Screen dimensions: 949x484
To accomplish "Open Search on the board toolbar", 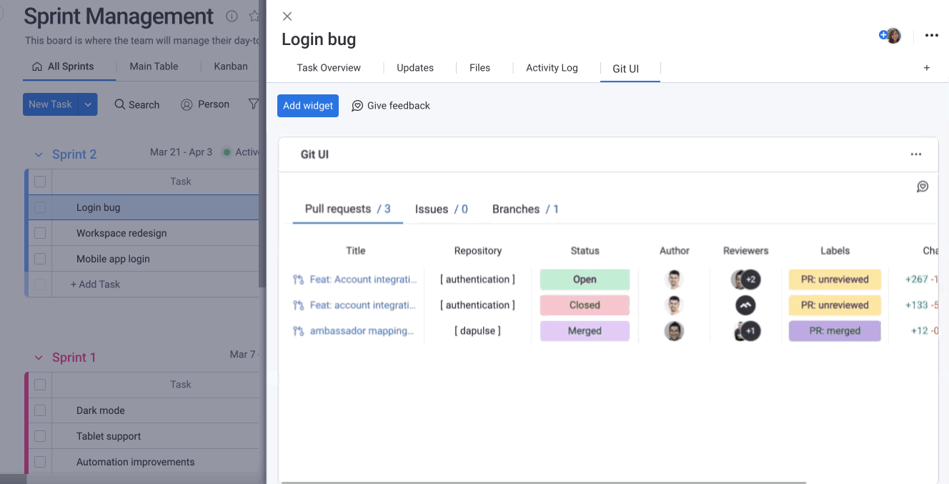I will pos(136,104).
